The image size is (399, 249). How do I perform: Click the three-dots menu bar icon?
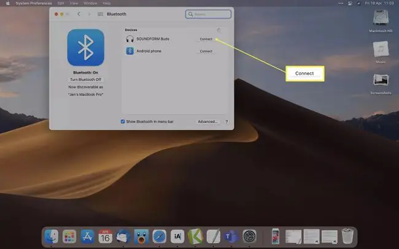[341, 3]
